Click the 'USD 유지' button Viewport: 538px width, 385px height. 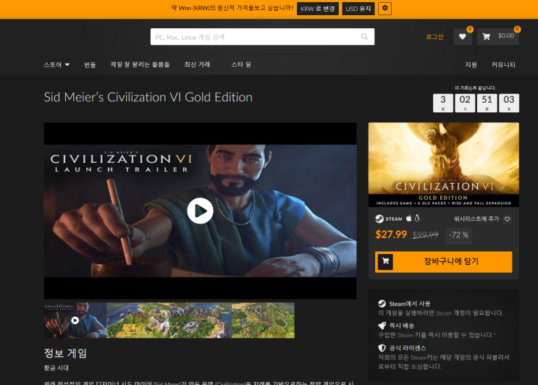pos(358,9)
